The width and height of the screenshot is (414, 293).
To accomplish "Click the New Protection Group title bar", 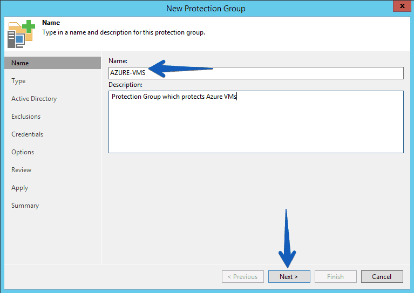I will click(206, 9).
